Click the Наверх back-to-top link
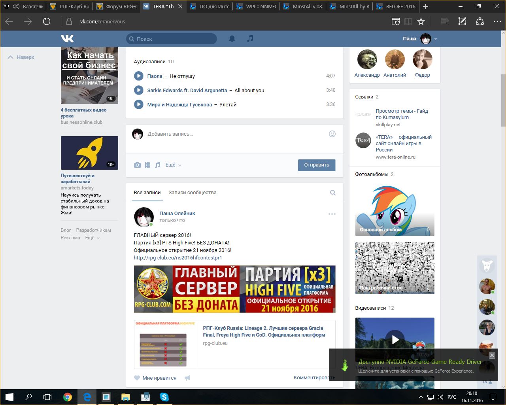Screen dimensions: 506x405 pyautogui.click(x=21, y=57)
